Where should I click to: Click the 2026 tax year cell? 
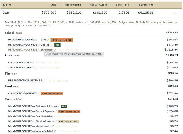6,13
